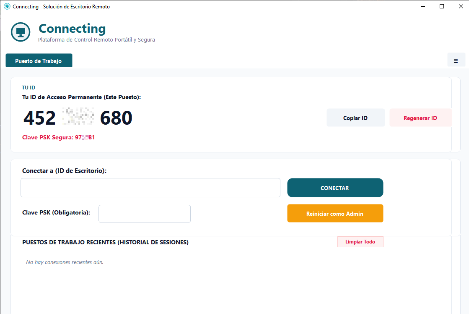Minimize the Connecting window
The height and width of the screenshot is (314, 469).
[x=423, y=6]
